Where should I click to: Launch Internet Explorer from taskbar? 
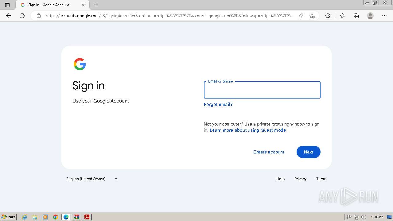[24, 217]
